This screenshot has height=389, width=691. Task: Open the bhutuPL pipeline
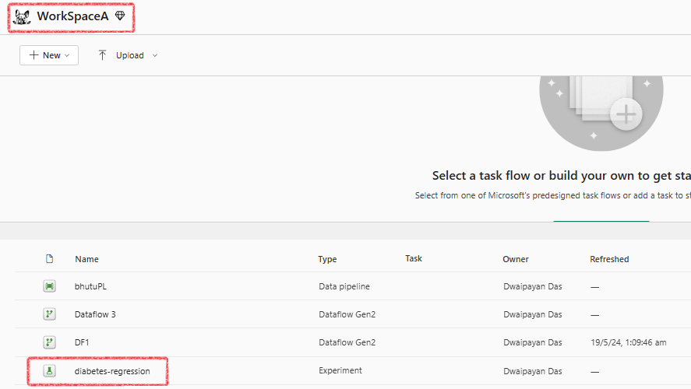point(90,286)
